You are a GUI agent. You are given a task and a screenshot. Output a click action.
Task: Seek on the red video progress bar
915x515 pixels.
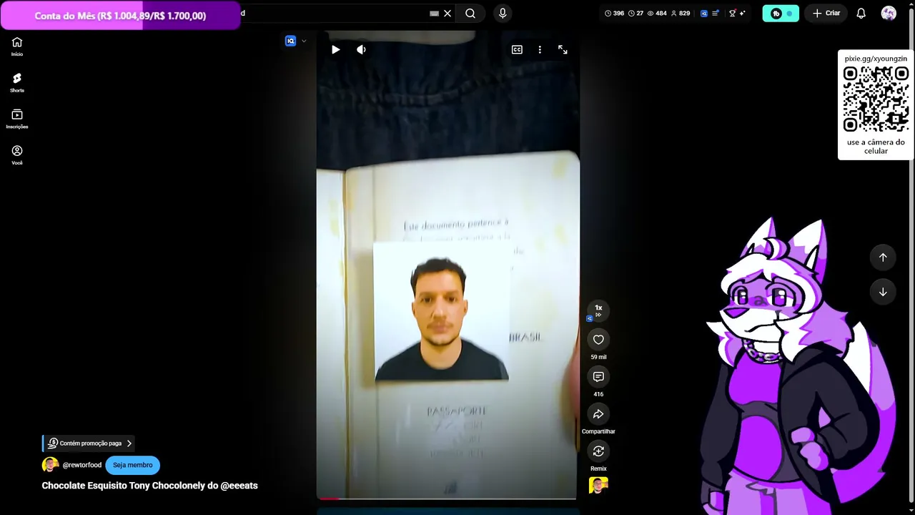pyautogui.click(x=447, y=498)
